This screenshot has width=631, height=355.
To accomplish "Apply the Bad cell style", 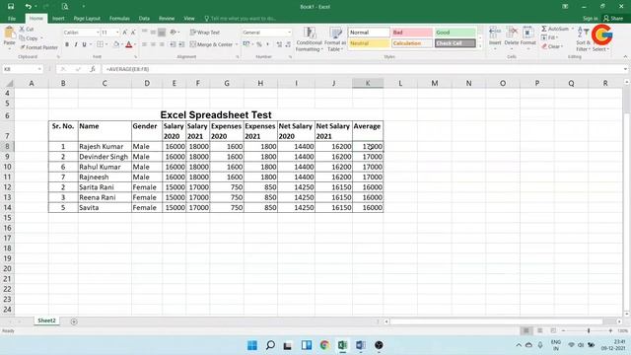I will 412,33.
